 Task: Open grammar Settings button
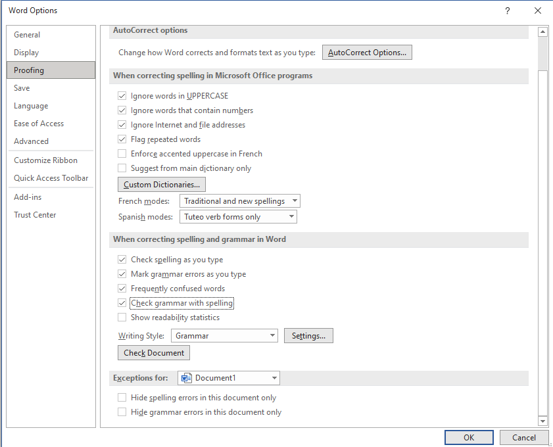(x=308, y=336)
